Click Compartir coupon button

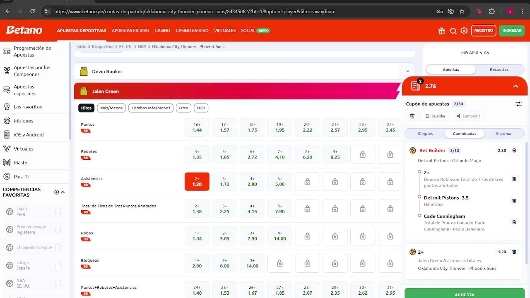pos(468,116)
